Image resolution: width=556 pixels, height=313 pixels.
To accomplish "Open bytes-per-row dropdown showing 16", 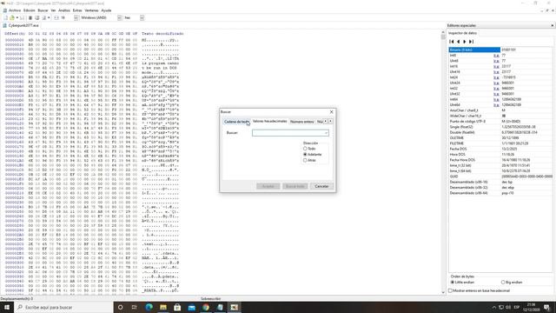I will 76,17.
